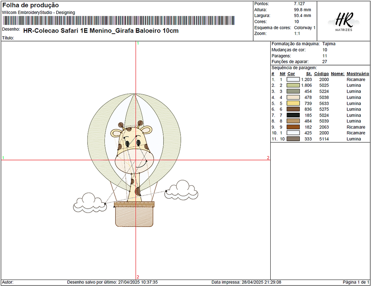Click stitch count '1.203' in table
The width and height of the screenshot is (371, 286).
[306, 80]
